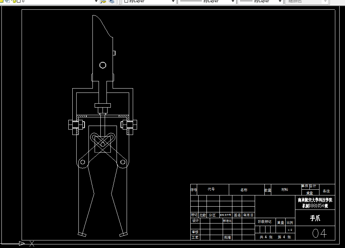
Task: Click the white ByLayer color swatch
Action: pyautogui.click(x=126, y=1)
